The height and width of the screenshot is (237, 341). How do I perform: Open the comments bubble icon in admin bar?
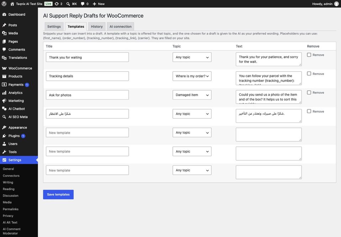pos(82,4)
